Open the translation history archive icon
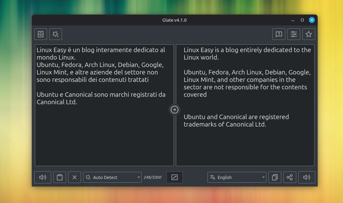Image resolution: width=343 pixels, height=203 pixels. (x=41, y=34)
